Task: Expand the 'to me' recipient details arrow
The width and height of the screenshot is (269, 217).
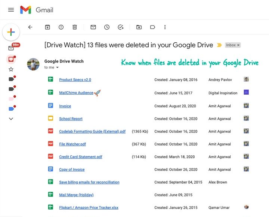Action: (x=57, y=67)
